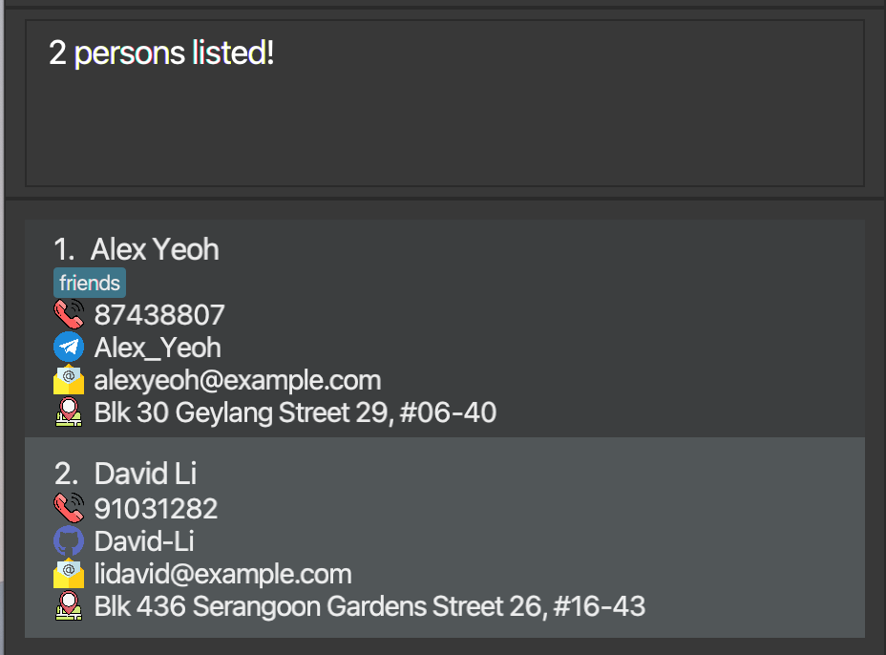Image resolution: width=886 pixels, height=655 pixels.
Task: Click the '2 persons listed!' result box
Action: point(445,103)
